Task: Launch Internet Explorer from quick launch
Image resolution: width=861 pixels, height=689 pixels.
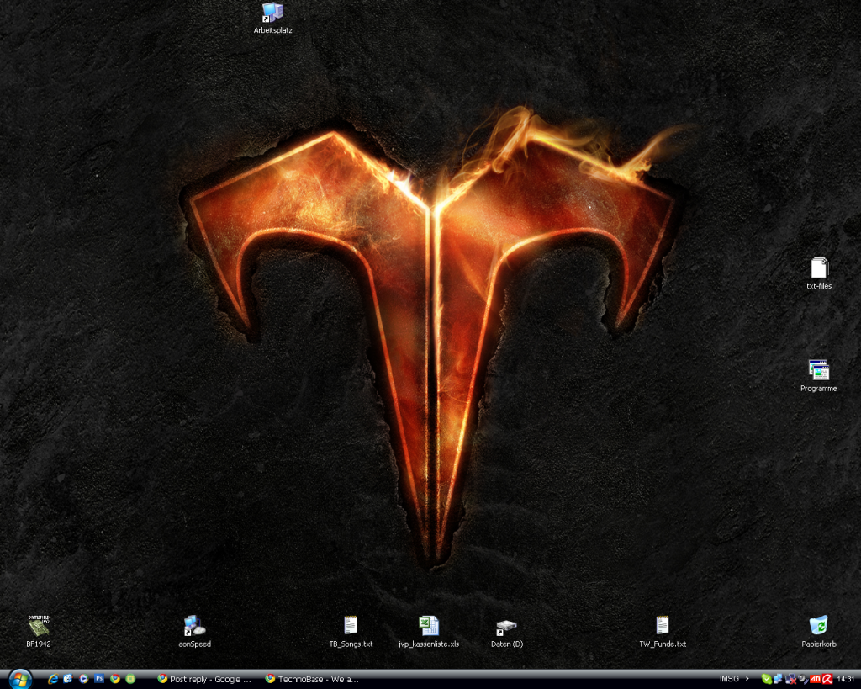Action: click(53, 679)
